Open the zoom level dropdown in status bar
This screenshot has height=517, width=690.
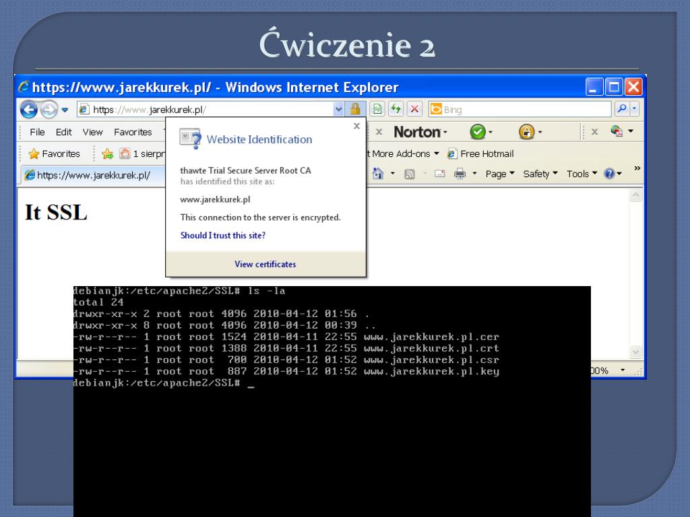(623, 370)
